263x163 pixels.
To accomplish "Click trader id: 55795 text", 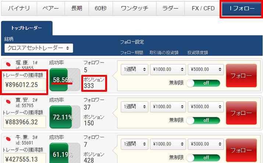I will pos(25,106).
